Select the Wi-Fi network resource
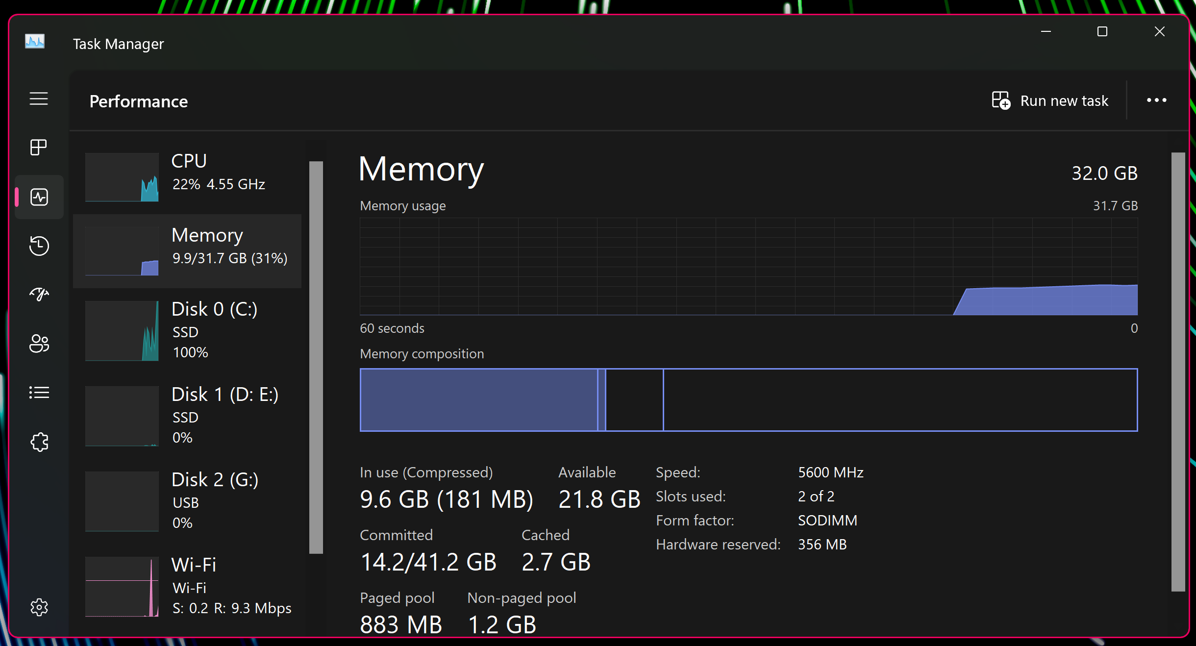Viewport: 1196px width, 646px height. tap(187, 586)
